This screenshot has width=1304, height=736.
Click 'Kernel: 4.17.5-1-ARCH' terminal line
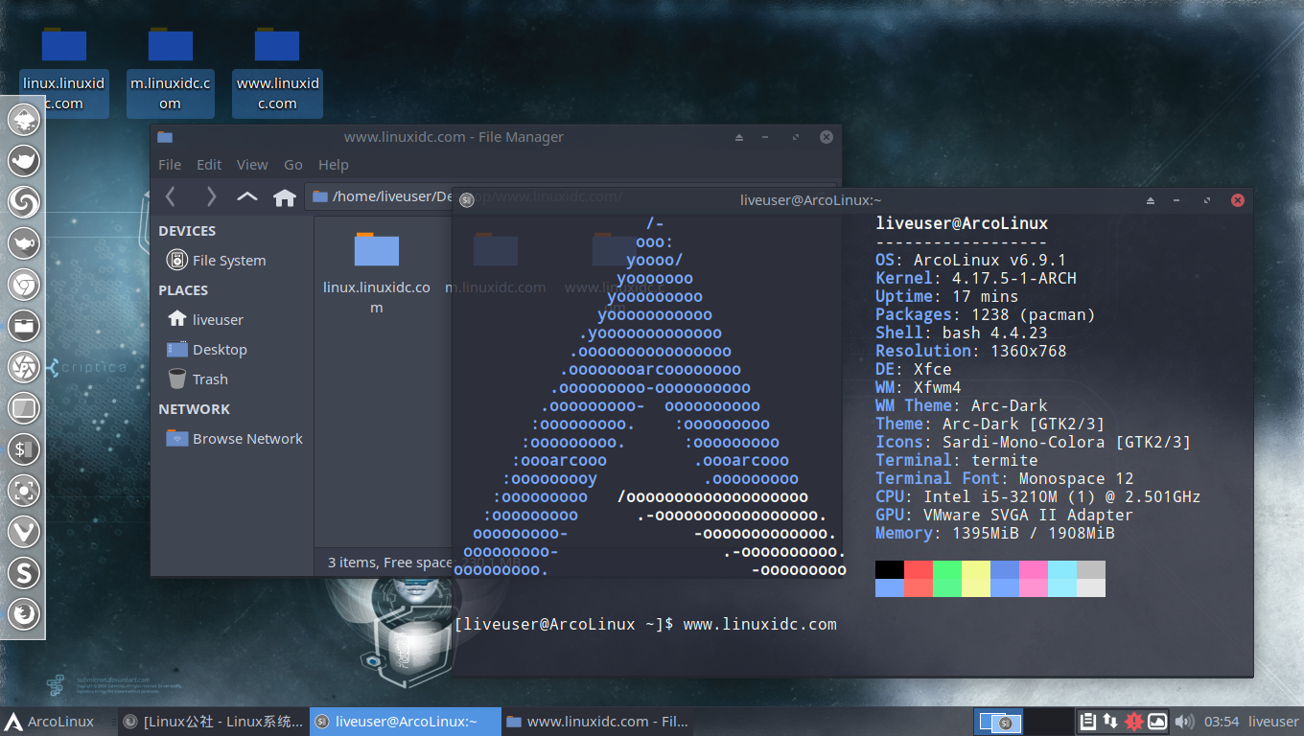pyautogui.click(x=976, y=279)
